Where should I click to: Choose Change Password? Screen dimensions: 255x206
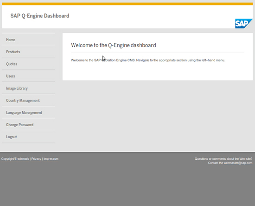click(x=20, y=125)
